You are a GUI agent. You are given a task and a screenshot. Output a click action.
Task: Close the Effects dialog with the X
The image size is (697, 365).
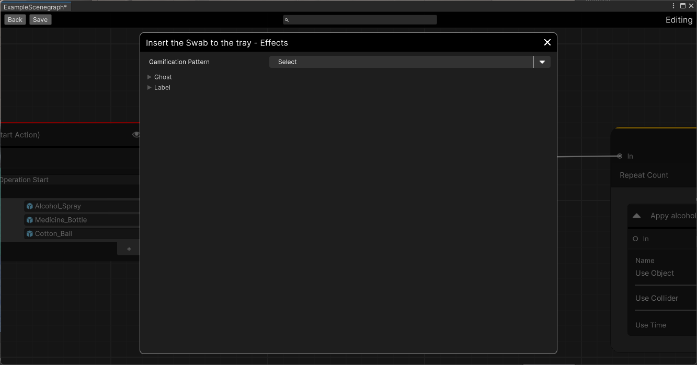point(547,42)
